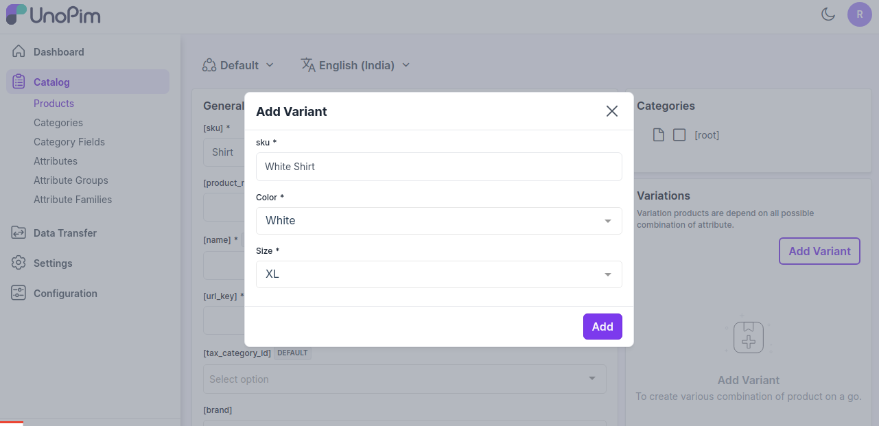Click the Configuration sliders icon
879x426 pixels.
[19, 293]
